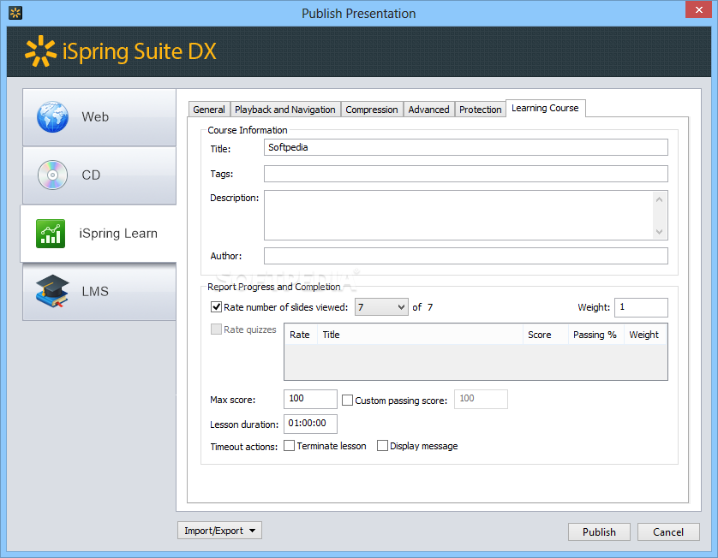Viewport: 718px width, 558px height.
Task: Click the LMS graduation cap icon
Action: click(x=52, y=291)
